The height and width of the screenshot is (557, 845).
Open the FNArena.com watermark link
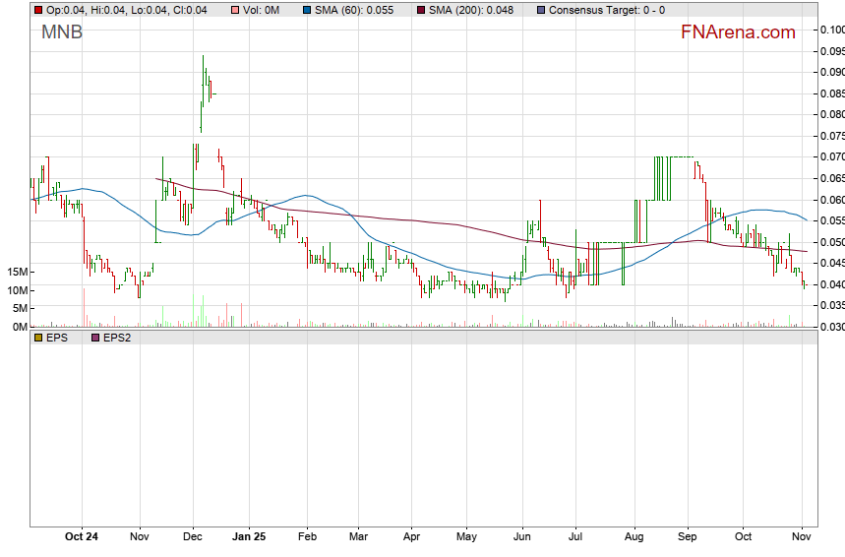click(x=738, y=32)
